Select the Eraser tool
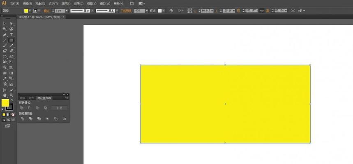 pyautogui.click(x=11, y=51)
